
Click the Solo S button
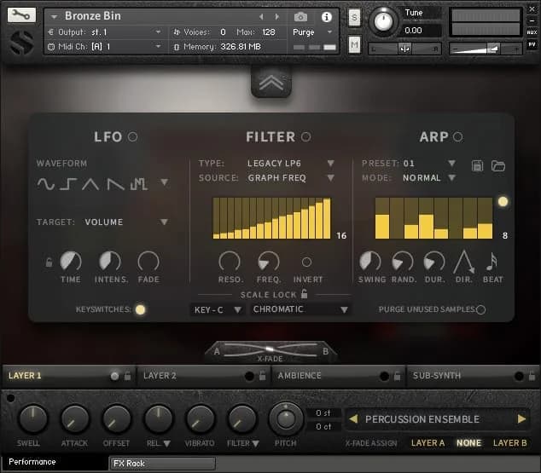(x=354, y=18)
